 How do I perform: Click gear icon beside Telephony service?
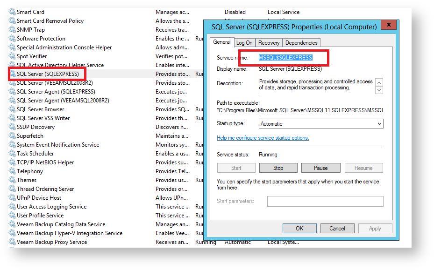click(12, 171)
